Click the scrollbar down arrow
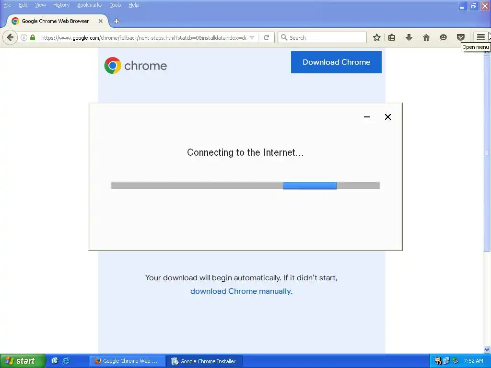Image resolution: width=491 pixels, height=368 pixels. tap(487, 349)
